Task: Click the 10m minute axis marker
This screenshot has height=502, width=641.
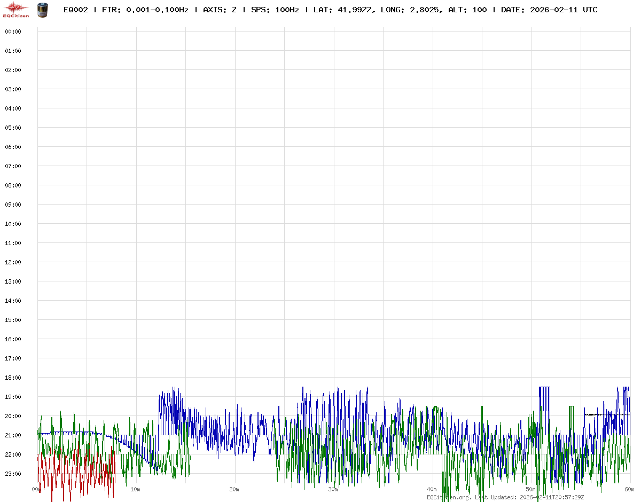Action: [135, 489]
